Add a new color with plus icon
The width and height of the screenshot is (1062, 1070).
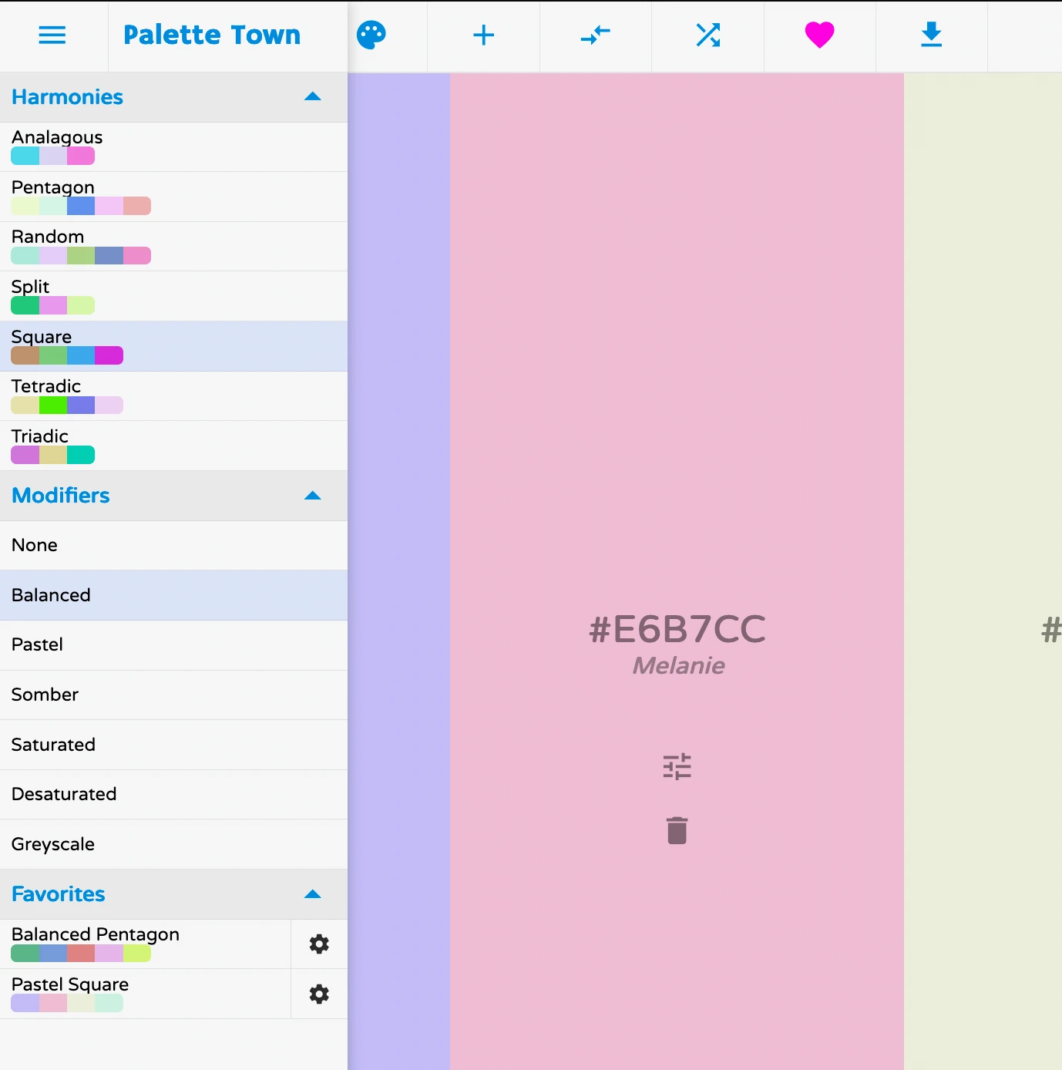(x=483, y=35)
